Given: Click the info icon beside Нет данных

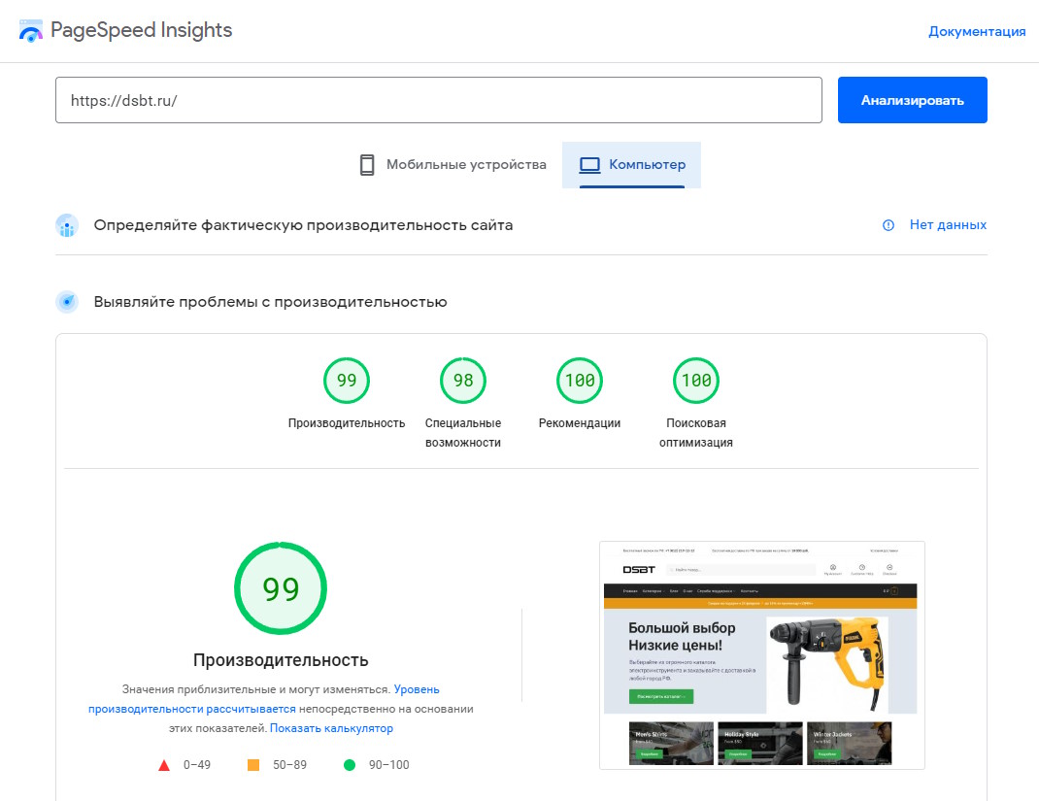Looking at the screenshot, I should [x=888, y=225].
